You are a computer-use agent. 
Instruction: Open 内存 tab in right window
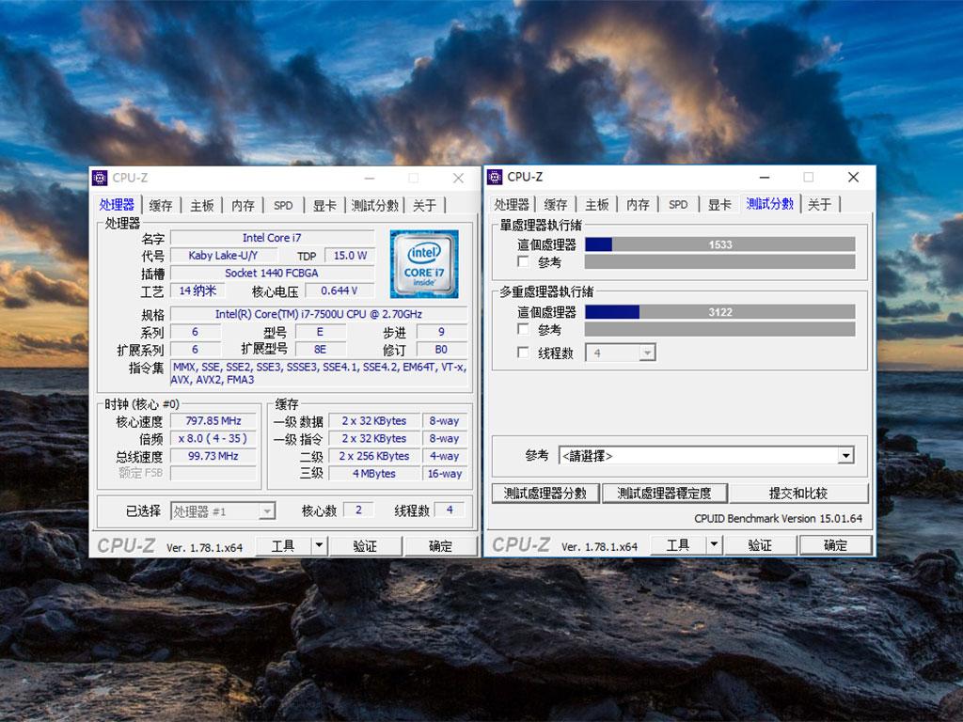pyautogui.click(x=639, y=204)
